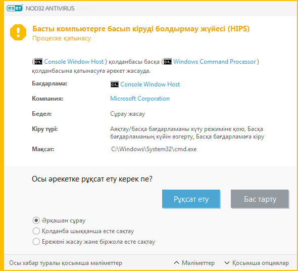The image size is (298, 271).
Task: Click cmd icon before Console Window Host sentence link
Action: coord(38,62)
